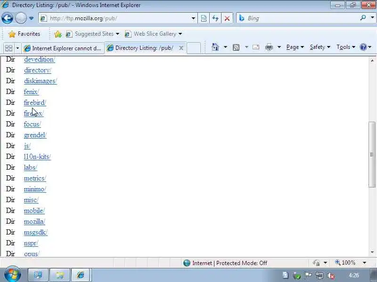Click the Help question mark icon
Image resolution: width=377 pixels, height=282 pixels.
[x=363, y=47]
